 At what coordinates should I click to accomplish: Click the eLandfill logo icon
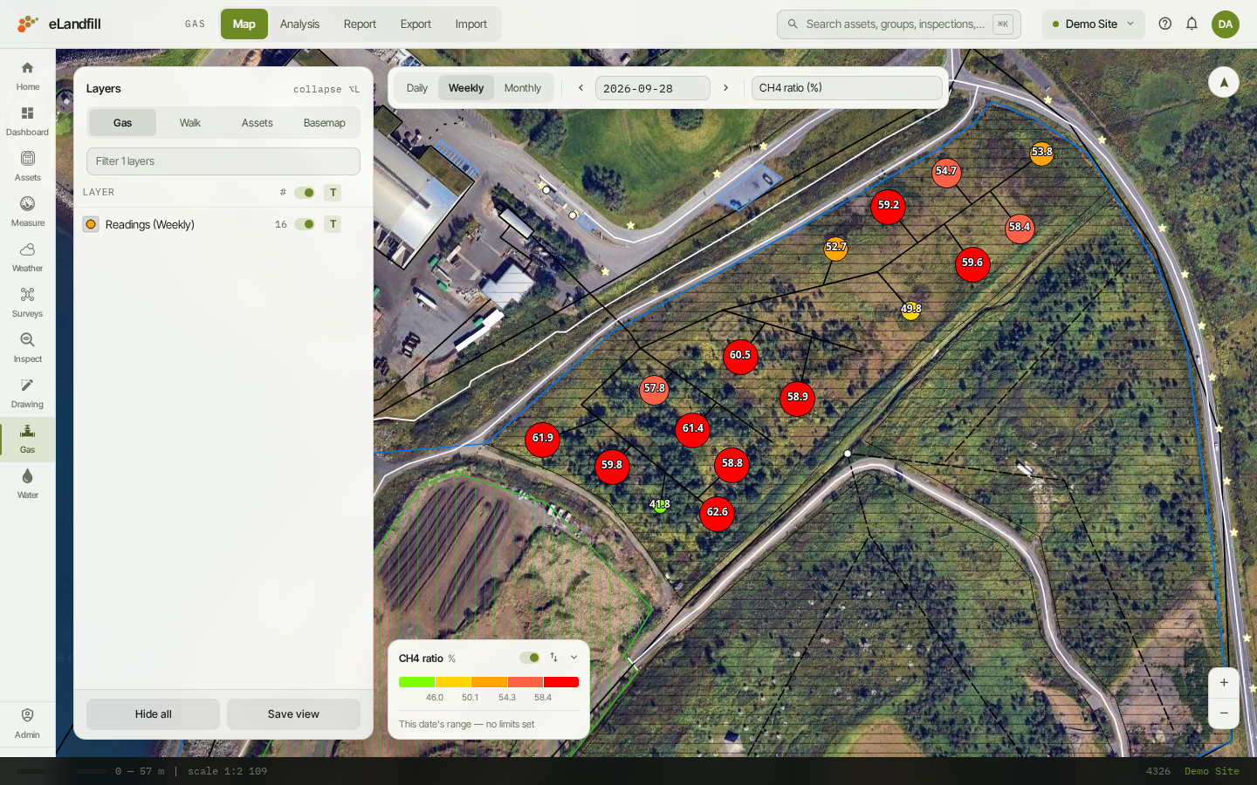coord(28,24)
